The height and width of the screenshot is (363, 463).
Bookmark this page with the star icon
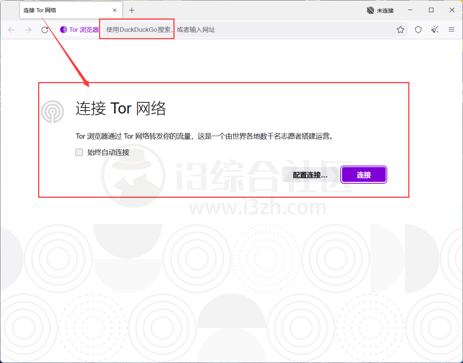tap(400, 30)
